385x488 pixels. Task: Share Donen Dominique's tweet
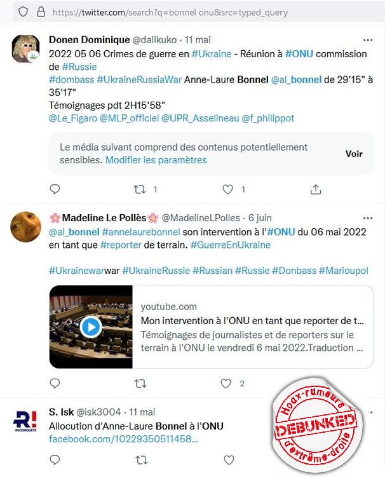point(315,189)
